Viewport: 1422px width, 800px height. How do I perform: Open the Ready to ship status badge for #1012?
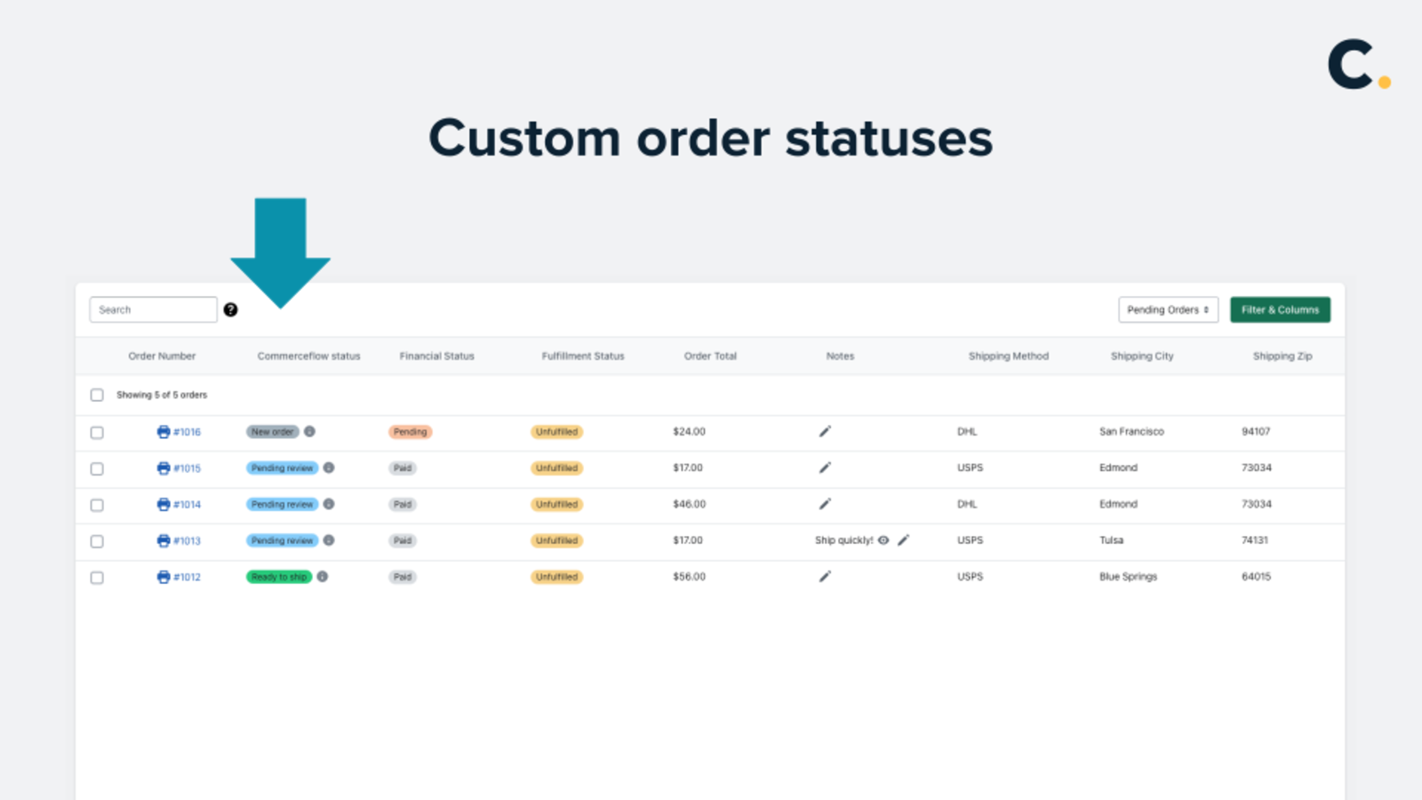[279, 577]
